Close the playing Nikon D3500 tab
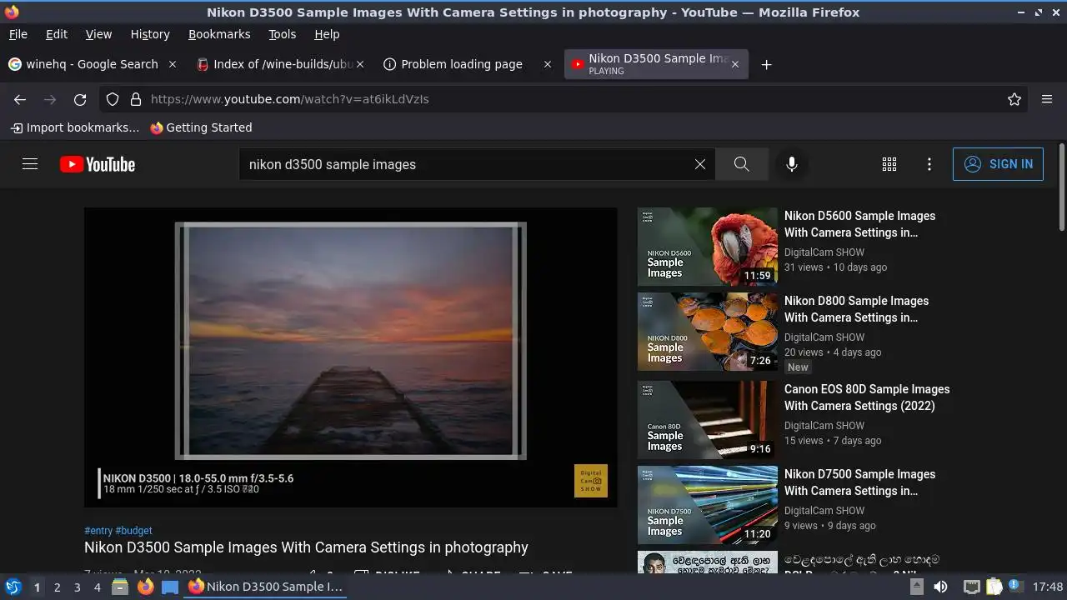Image resolution: width=1067 pixels, height=600 pixels. click(x=734, y=64)
